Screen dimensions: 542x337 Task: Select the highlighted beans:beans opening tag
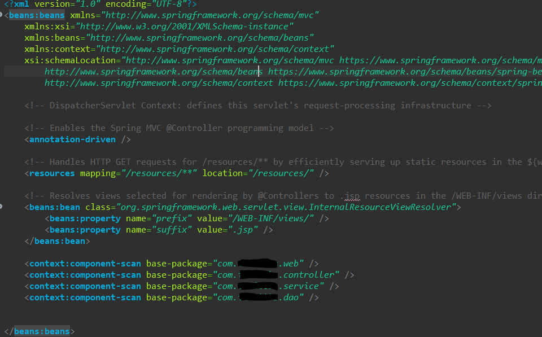[x=36, y=15]
